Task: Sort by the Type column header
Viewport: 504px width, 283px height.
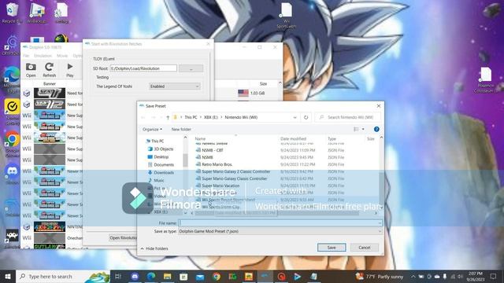Action: tap(332, 138)
